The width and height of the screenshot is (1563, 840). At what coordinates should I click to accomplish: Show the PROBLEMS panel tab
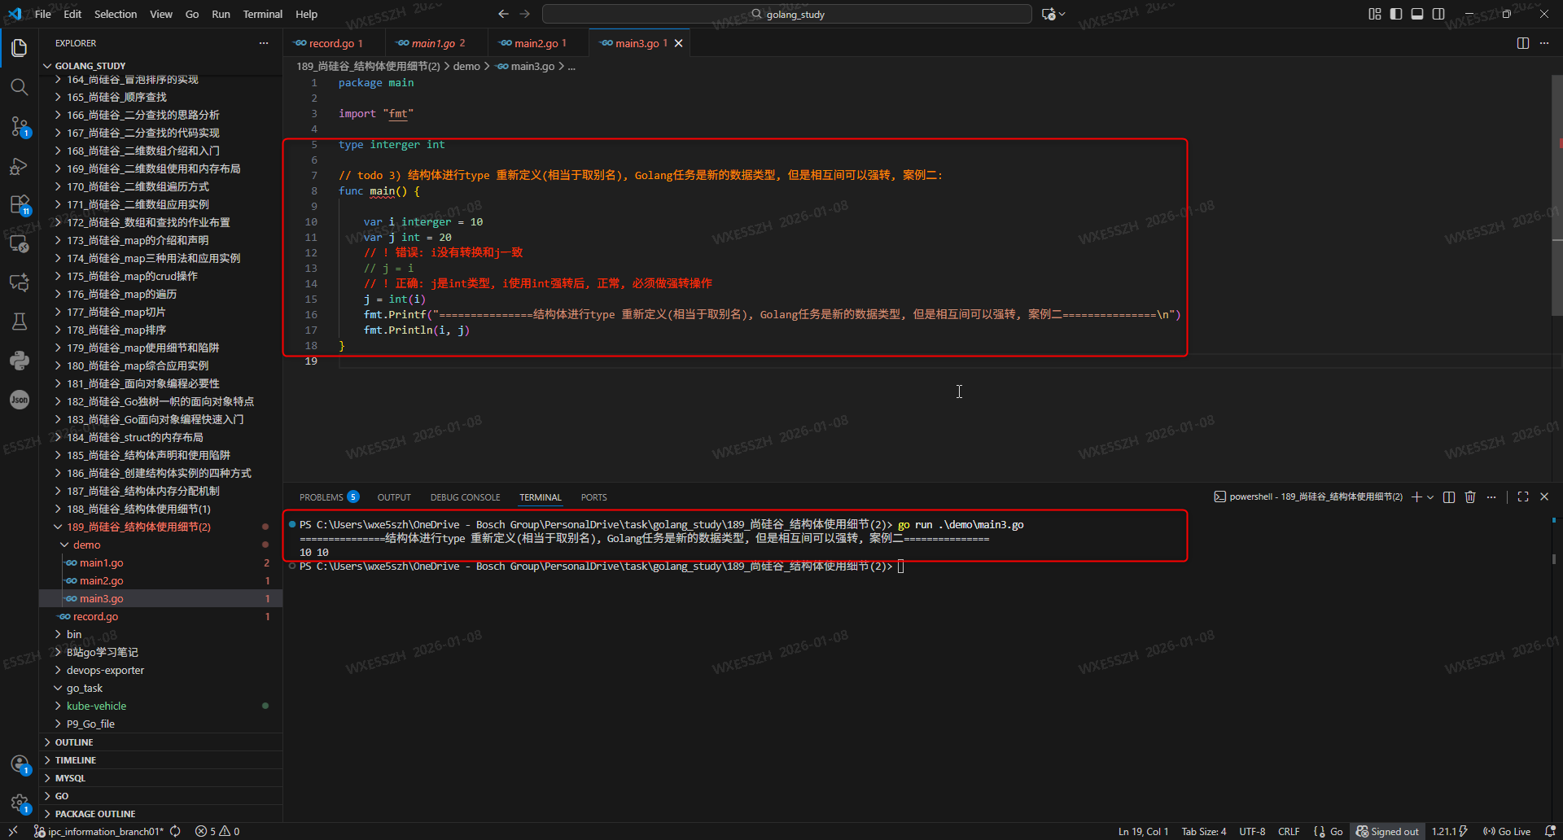[x=329, y=497]
